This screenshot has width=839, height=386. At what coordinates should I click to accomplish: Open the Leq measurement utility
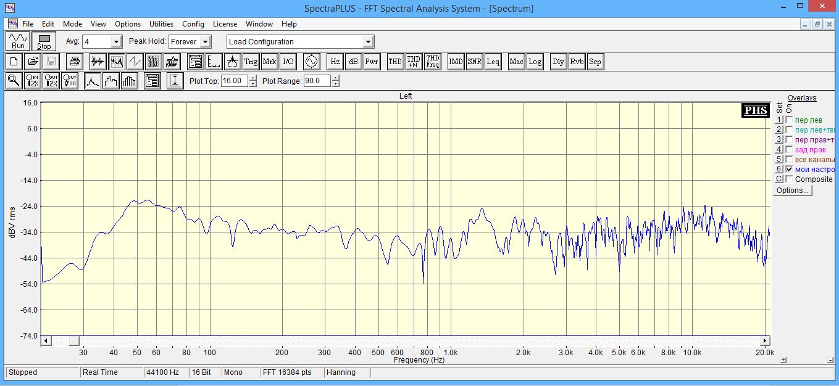point(493,62)
